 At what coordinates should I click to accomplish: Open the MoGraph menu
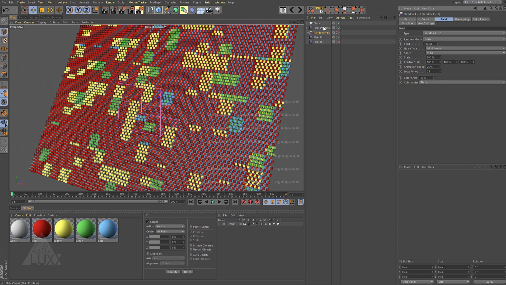point(156,2)
